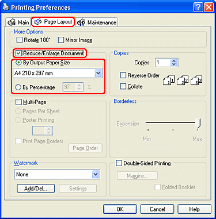Click the Main tab printer icon
This screenshot has width=216, height=219.
(x=12, y=22)
